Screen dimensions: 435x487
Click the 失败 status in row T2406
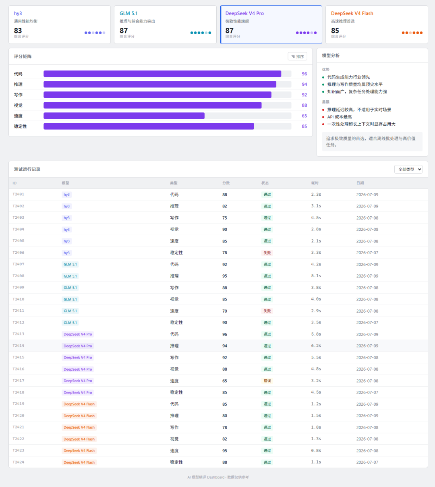(x=267, y=253)
